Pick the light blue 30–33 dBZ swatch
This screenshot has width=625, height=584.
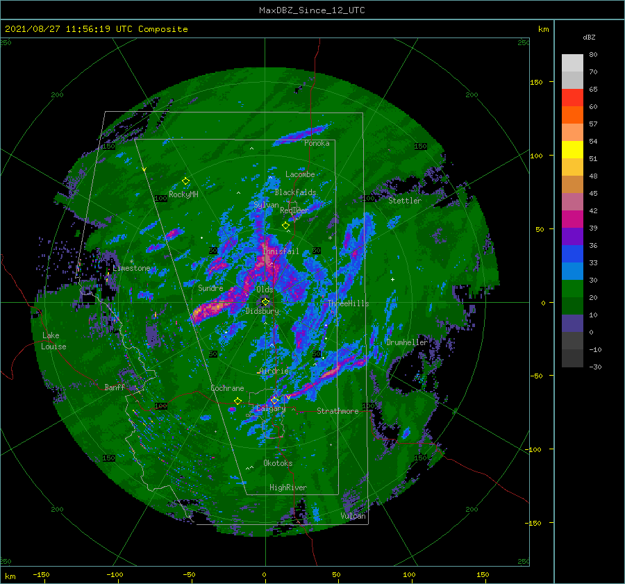pyautogui.click(x=572, y=272)
